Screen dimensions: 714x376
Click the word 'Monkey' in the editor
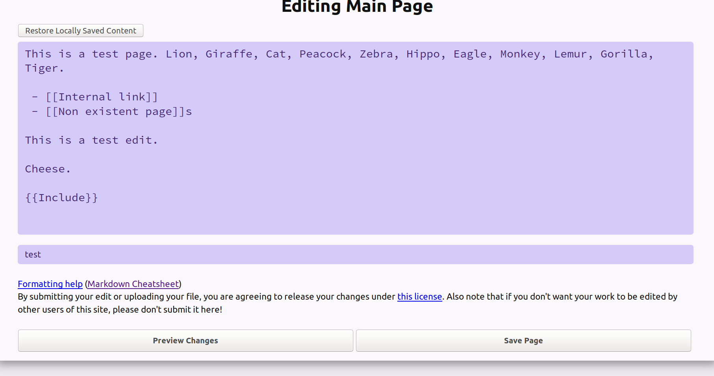tap(520, 54)
